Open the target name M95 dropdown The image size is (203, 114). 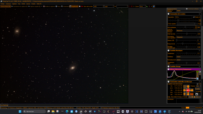[98, 6]
